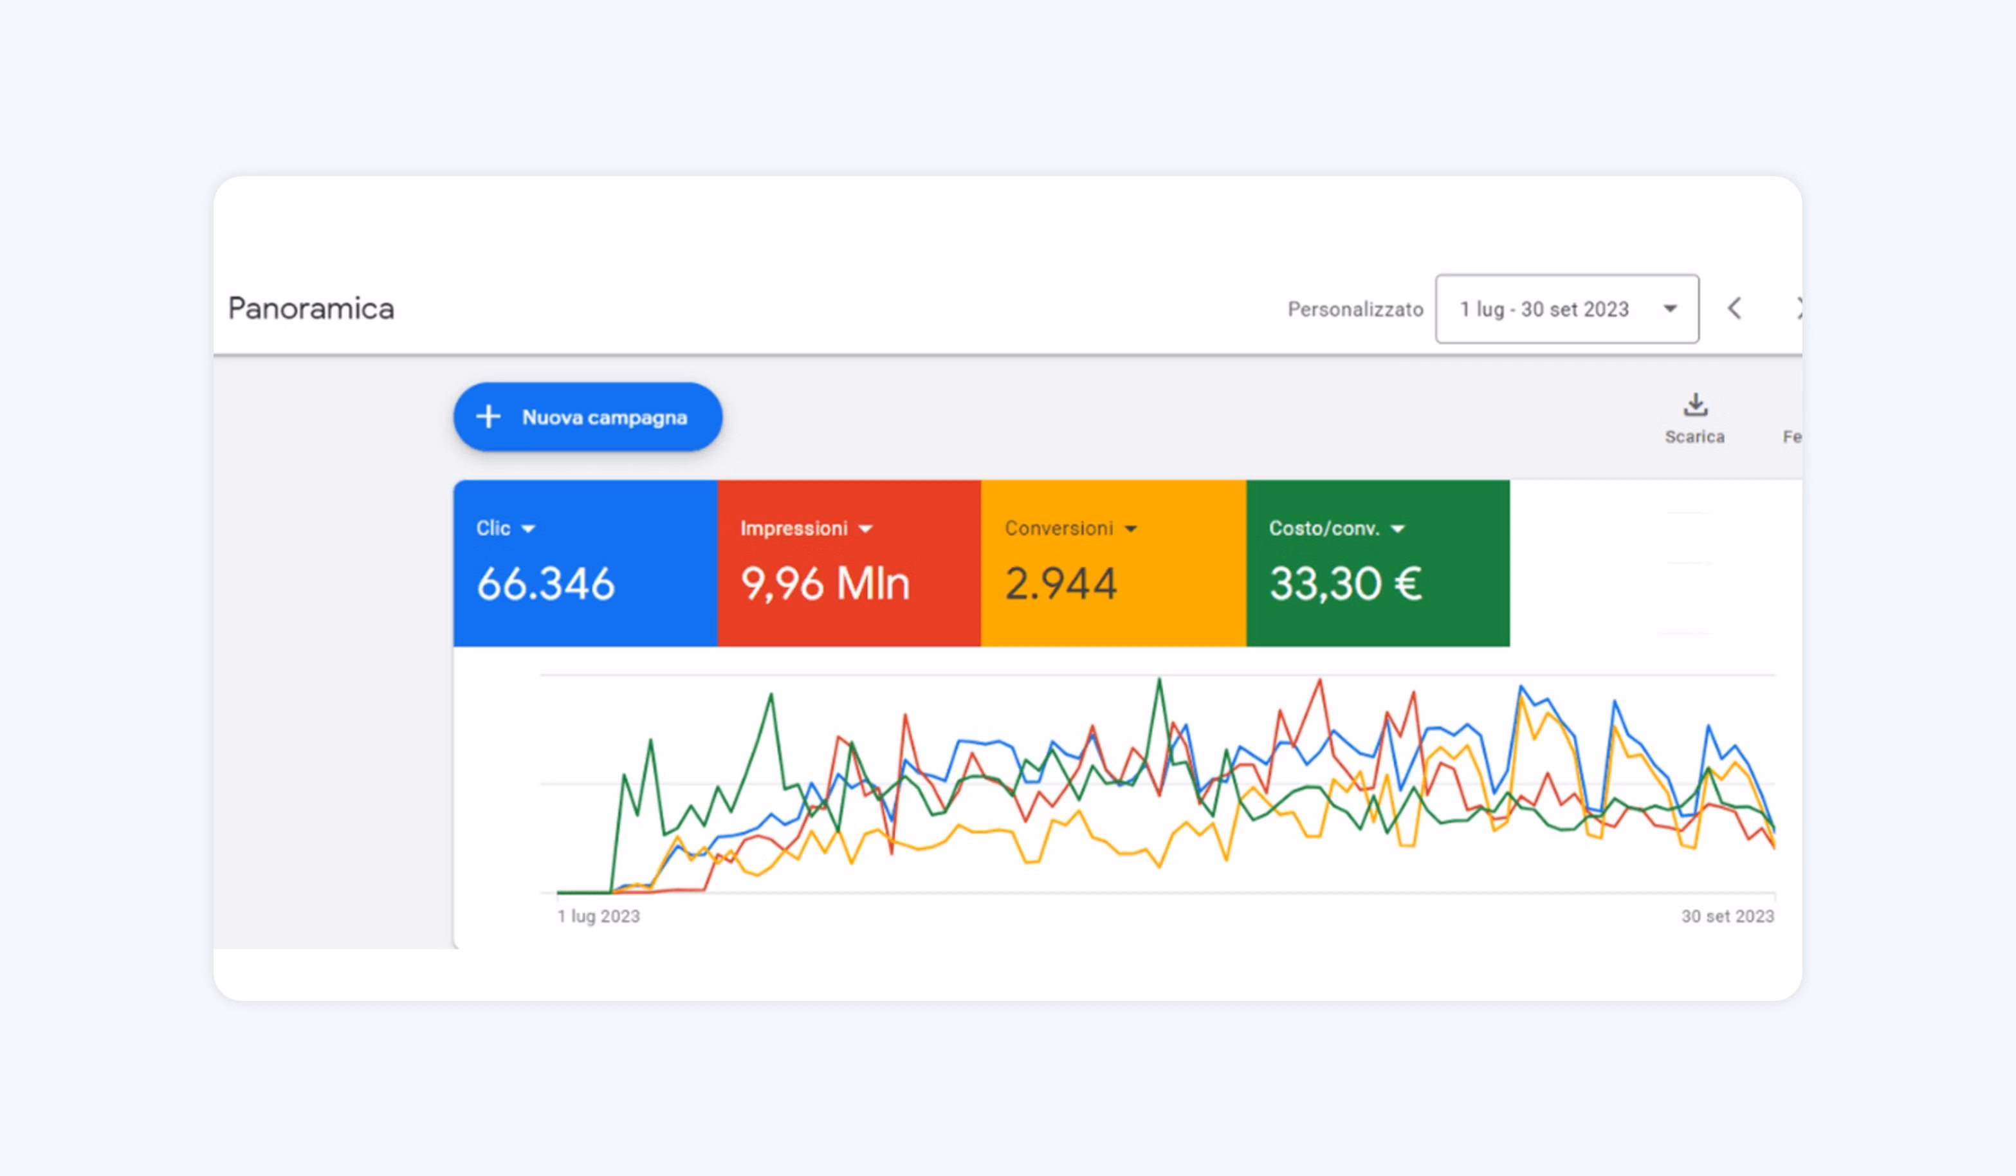Expand the Costo/conv. metric dropdown

pyautogui.click(x=1398, y=529)
